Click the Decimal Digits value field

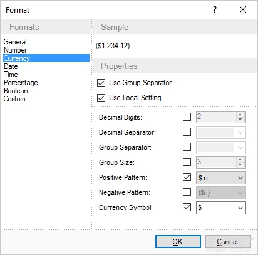(x=216, y=117)
